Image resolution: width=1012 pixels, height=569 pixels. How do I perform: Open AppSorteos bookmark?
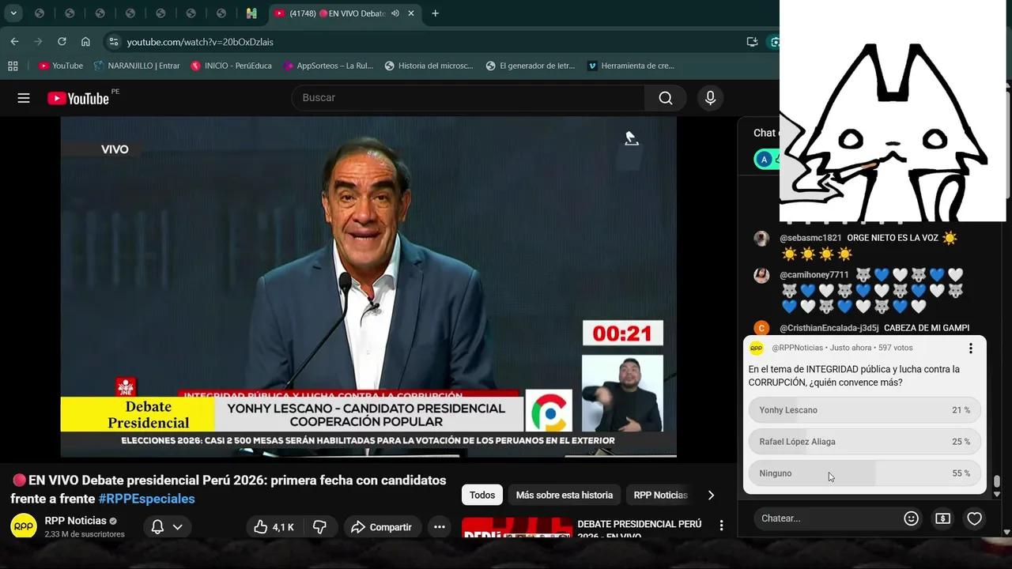click(x=327, y=66)
